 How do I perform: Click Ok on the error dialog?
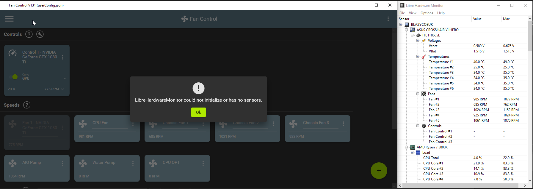coord(198,112)
